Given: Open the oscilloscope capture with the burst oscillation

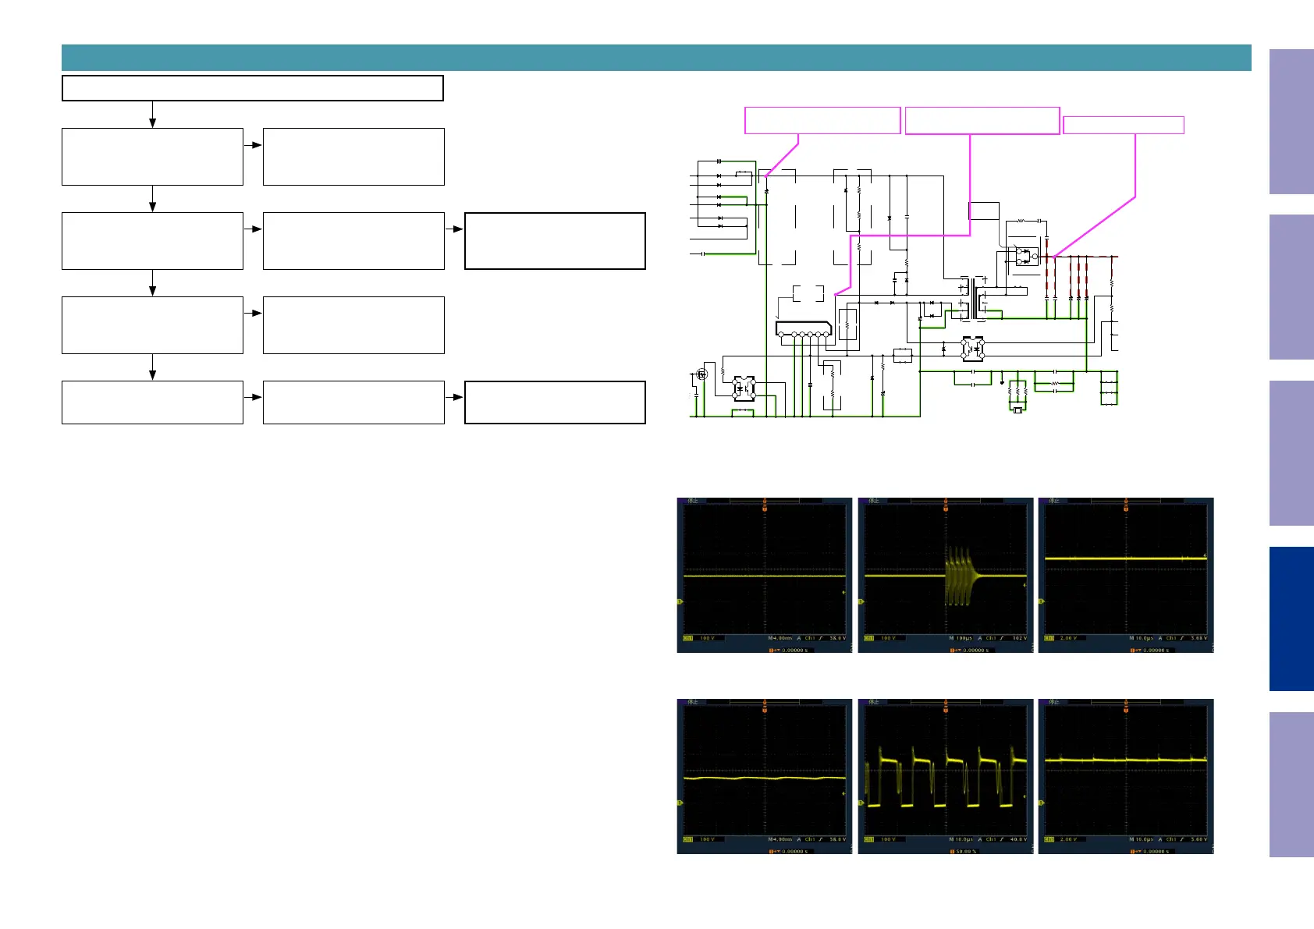Looking at the screenshot, I should [x=945, y=575].
